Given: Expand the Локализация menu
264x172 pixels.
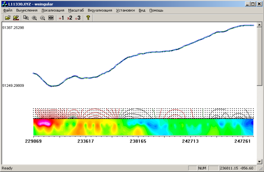Looking at the screenshot, I should pyautogui.click(x=53, y=10).
